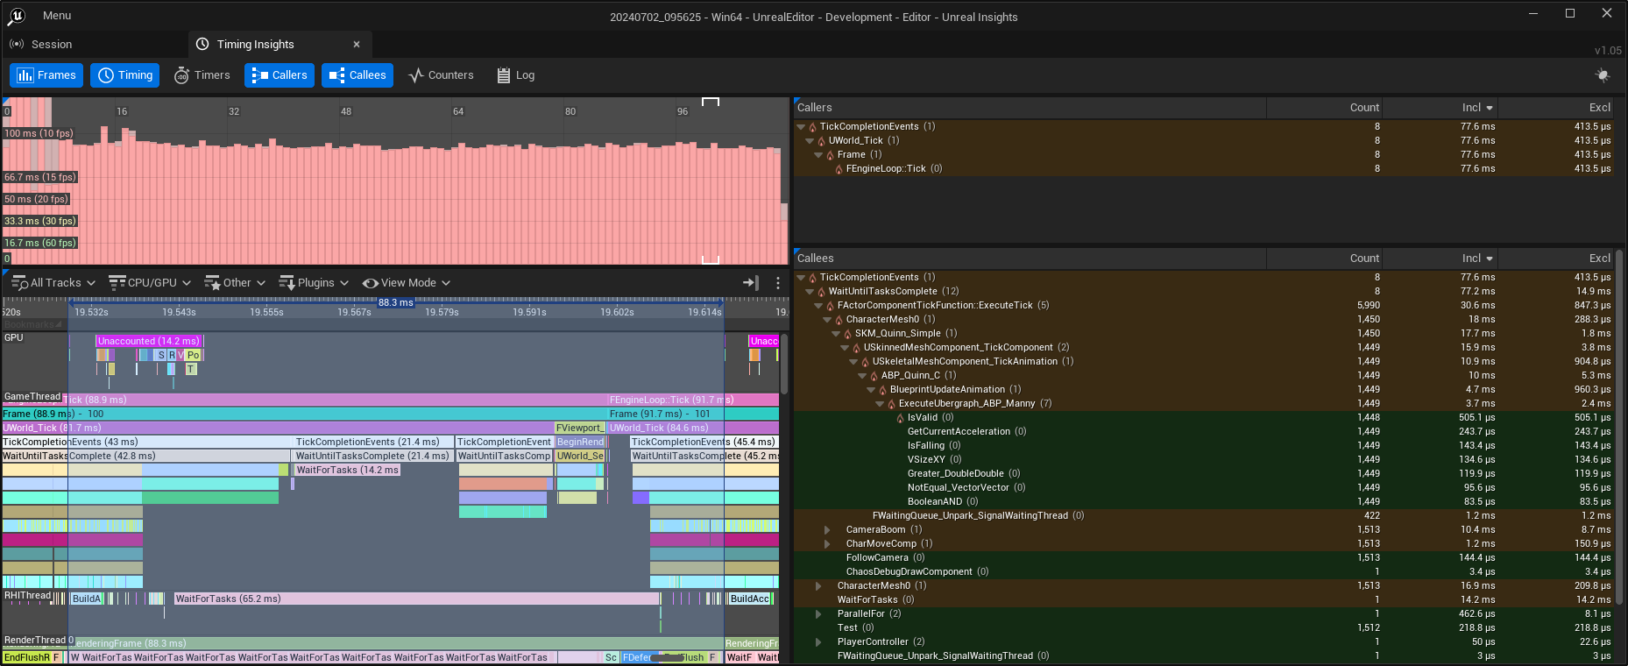Viewport: 1628px width, 666px height.
Task: Collapse WaitUntilTasksComplete in Callees tree
Action: click(x=810, y=292)
